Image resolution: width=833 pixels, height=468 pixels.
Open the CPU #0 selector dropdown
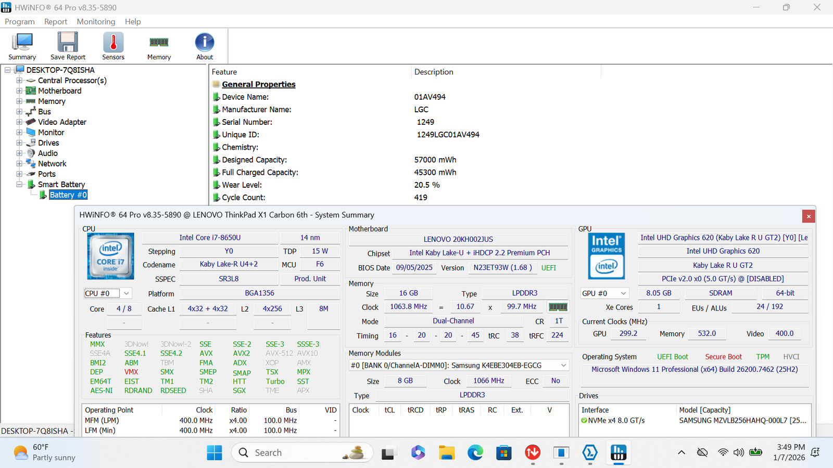click(x=107, y=293)
